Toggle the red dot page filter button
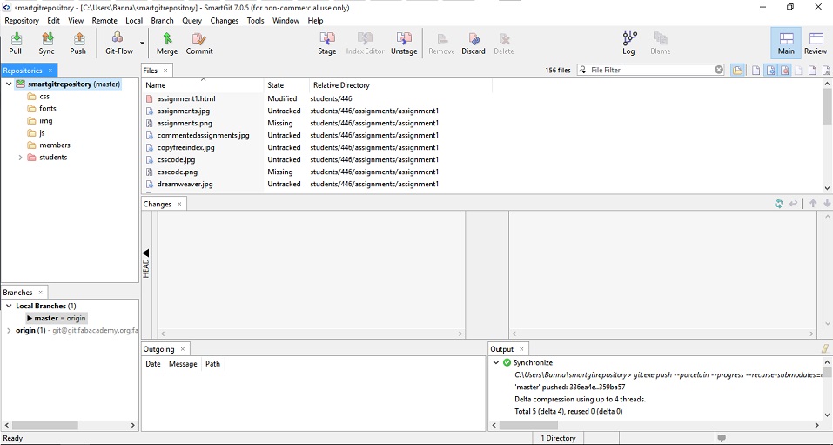This screenshot has height=445, width=833. click(784, 70)
